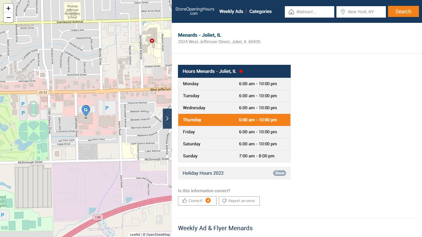
Task: Click the US 52 highway shield
Action: tap(43, 92)
